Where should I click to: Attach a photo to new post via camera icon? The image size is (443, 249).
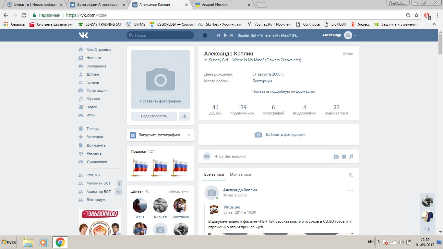point(336,157)
